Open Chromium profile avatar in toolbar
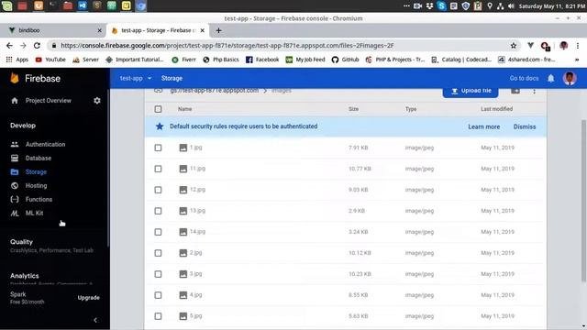This screenshot has height=330, width=587. pos(563,45)
